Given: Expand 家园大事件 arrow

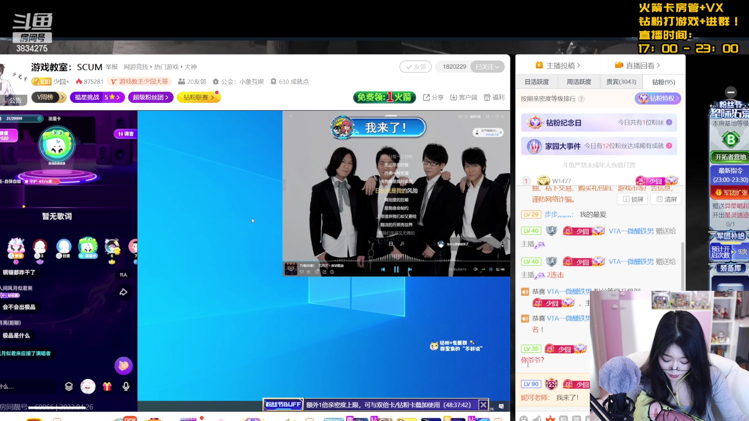Looking at the screenshot, I should click(x=669, y=146).
